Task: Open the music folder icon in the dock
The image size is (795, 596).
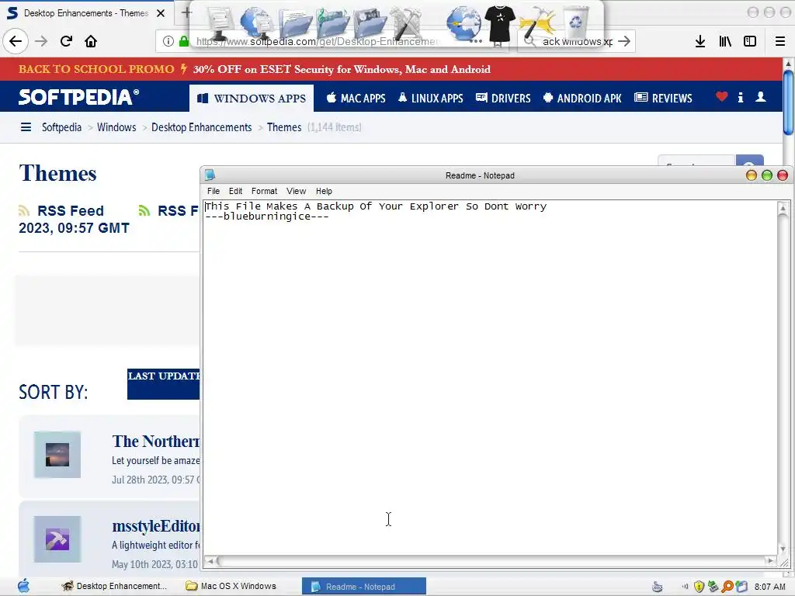Action: point(332,23)
